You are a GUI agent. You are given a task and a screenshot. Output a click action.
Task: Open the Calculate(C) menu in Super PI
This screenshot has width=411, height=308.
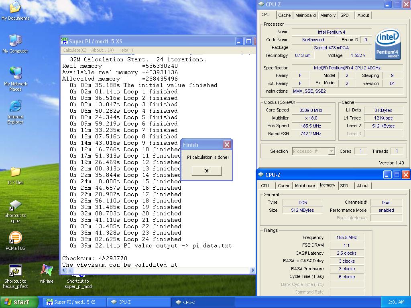pyautogui.click(x=74, y=50)
